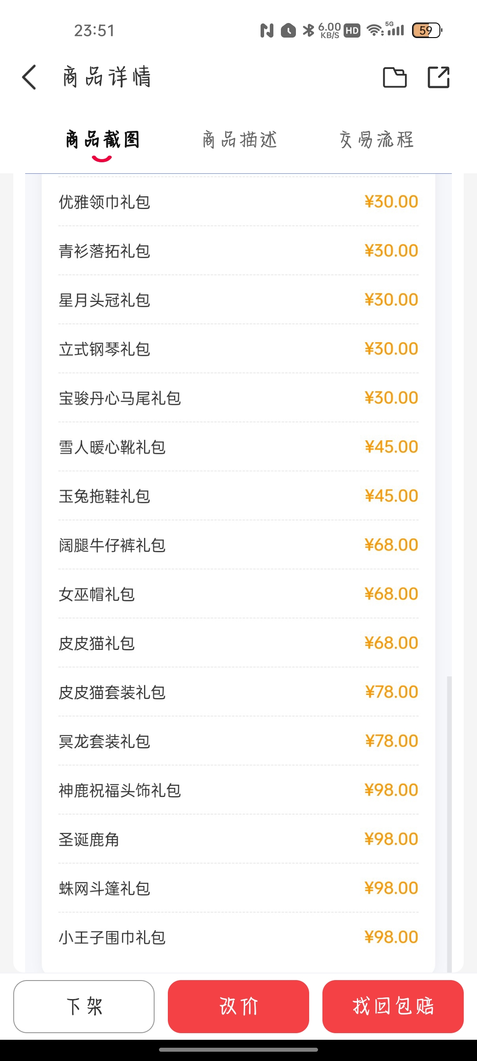
Task: Tap the NFC status icon
Action: point(267,31)
